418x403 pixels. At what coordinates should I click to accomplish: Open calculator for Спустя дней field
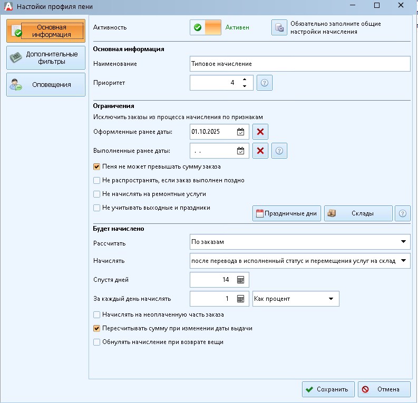pos(241,280)
